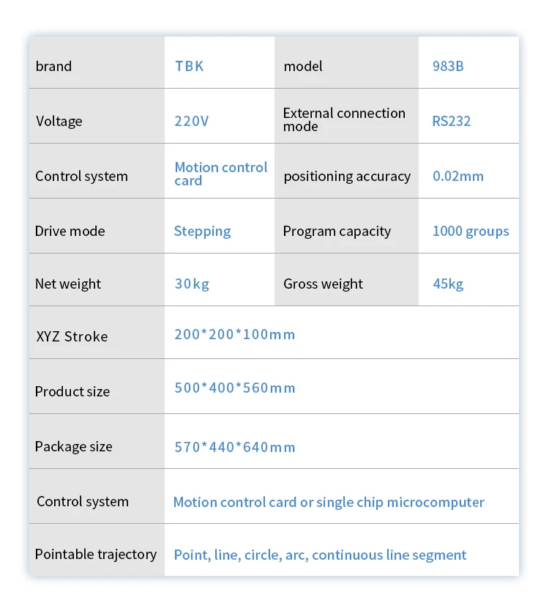Click the 220V voltage value

(191, 121)
